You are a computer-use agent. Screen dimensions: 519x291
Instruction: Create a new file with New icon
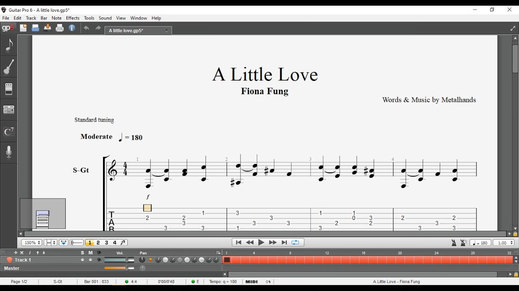pos(23,28)
